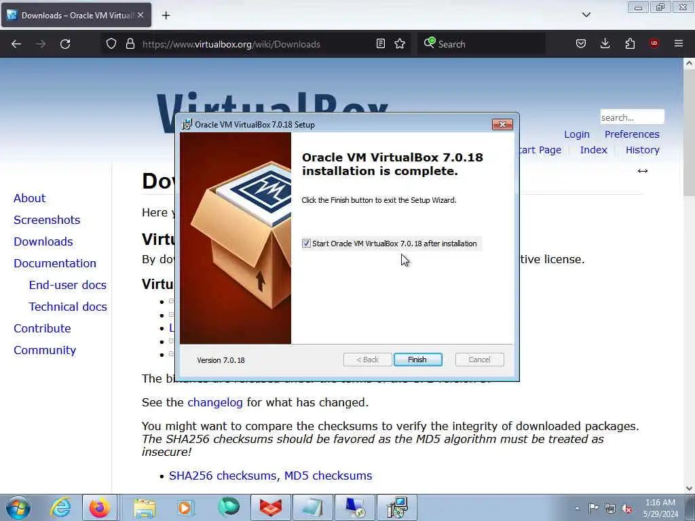
Task: Click Finish in VirtualBox Setup
Action: [417, 360]
